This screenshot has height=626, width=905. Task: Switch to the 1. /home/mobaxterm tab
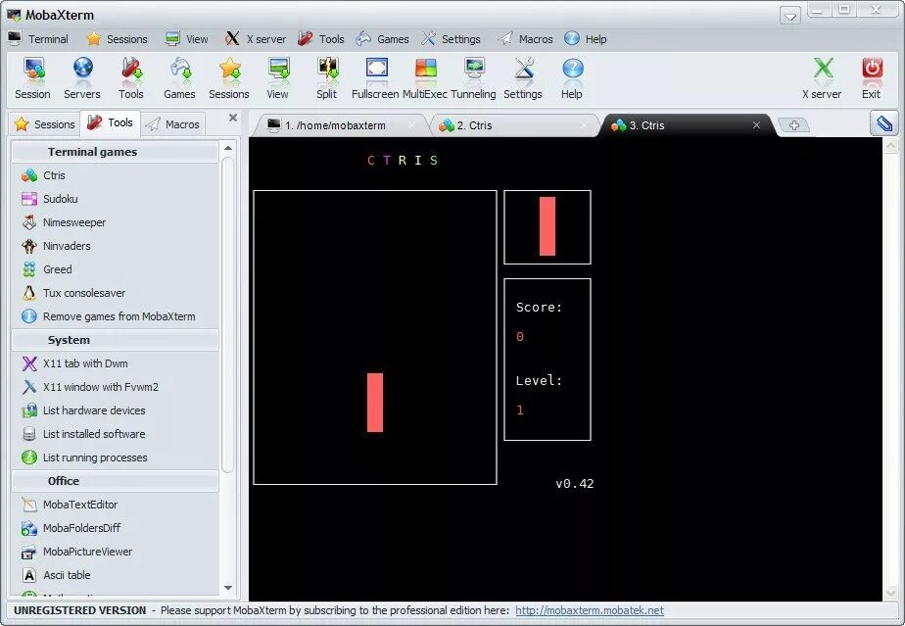(341, 126)
